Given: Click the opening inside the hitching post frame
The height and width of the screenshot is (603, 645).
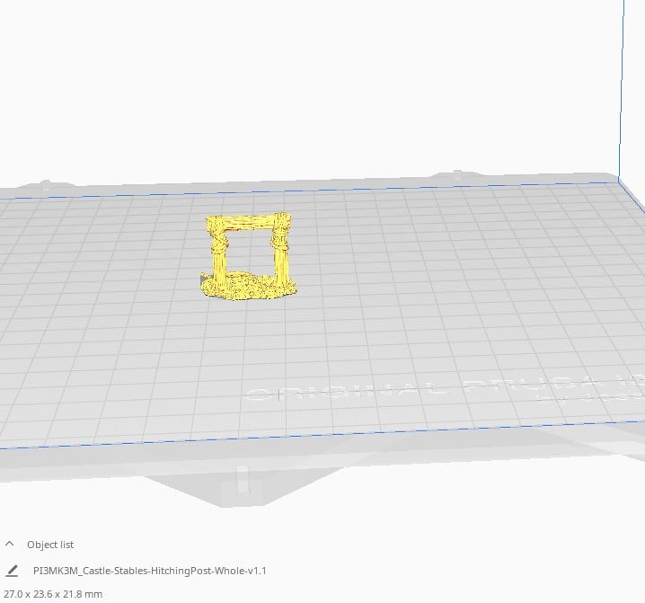Looking at the screenshot, I should tap(249, 252).
